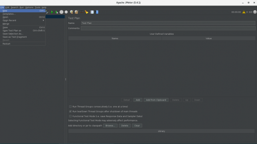Click the blue Help book icon
This screenshot has height=144, width=257.
coord(97,12)
